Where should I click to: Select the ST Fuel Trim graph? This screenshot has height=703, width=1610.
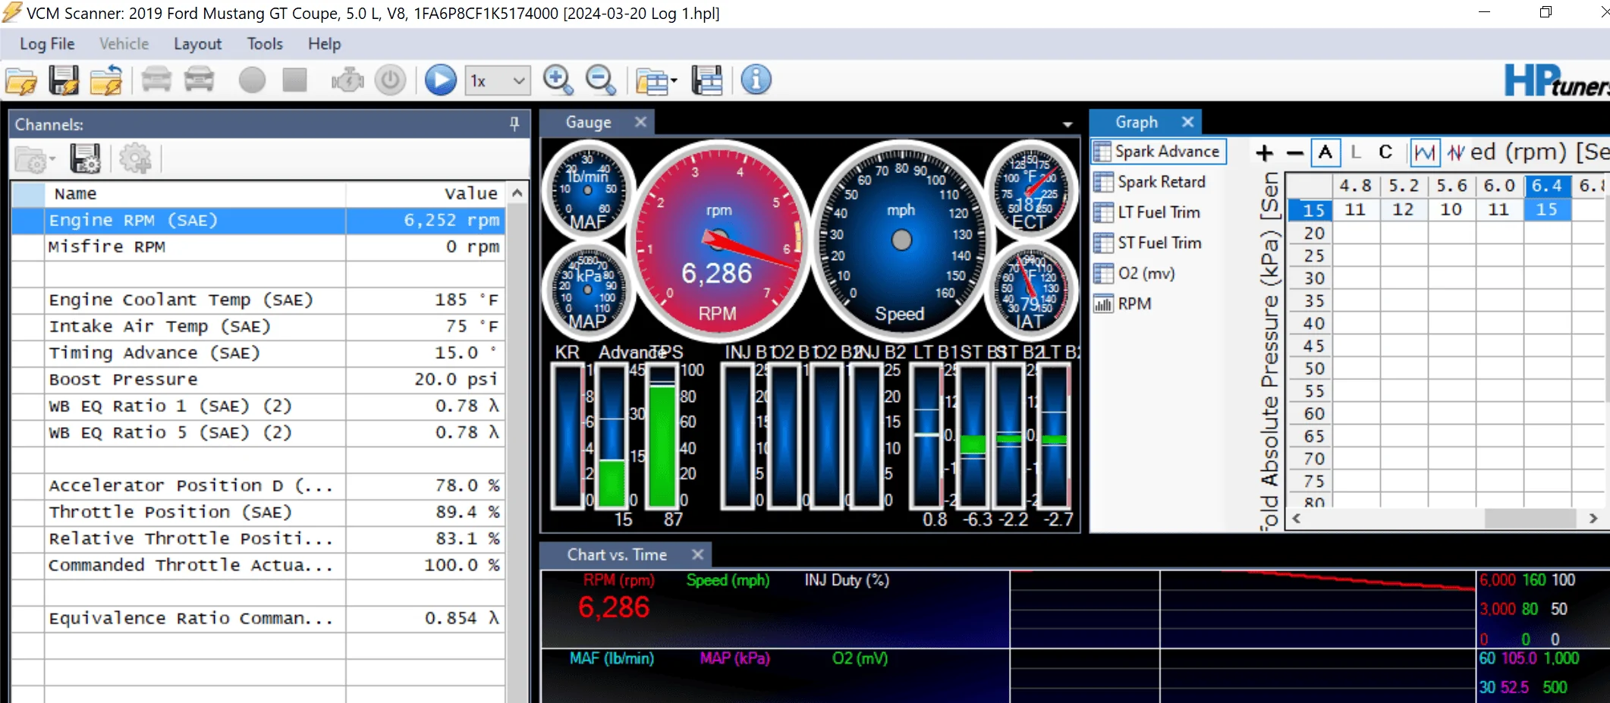(1149, 243)
